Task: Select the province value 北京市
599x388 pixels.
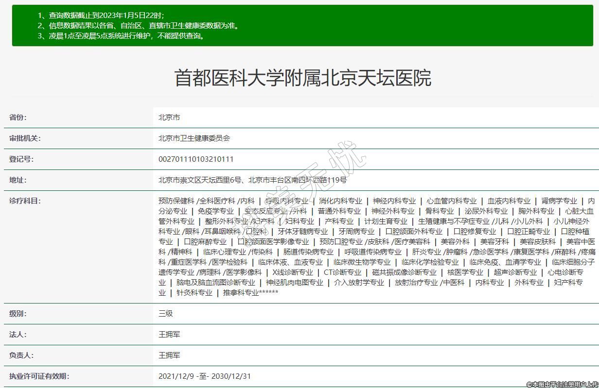Action: pyautogui.click(x=169, y=118)
